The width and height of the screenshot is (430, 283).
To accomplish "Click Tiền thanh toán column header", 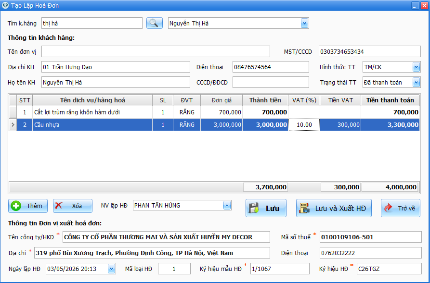I will click(390, 100).
